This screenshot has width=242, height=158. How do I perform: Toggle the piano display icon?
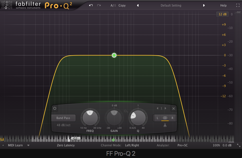2,139
